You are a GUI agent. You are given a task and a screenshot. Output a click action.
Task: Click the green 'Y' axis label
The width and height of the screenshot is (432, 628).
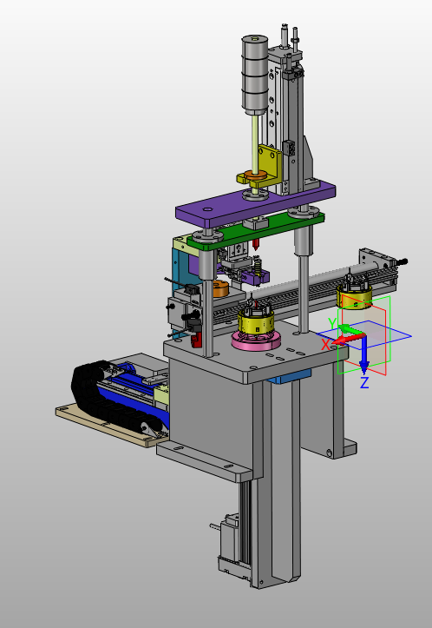coord(332,323)
